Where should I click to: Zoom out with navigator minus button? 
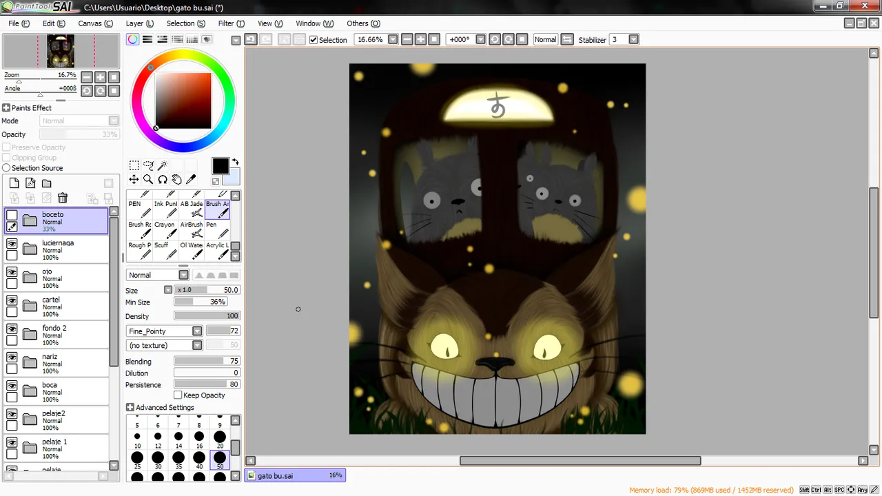(x=87, y=77)
